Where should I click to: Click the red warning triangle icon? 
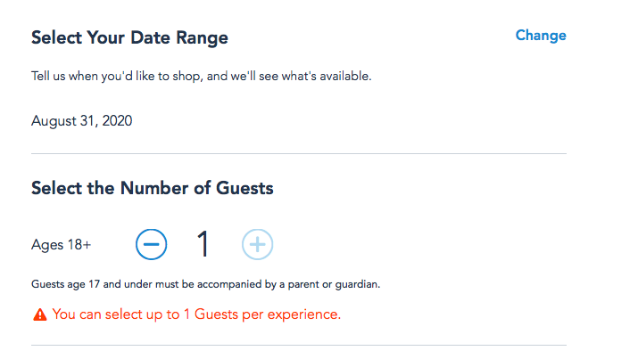coord(39,314)
